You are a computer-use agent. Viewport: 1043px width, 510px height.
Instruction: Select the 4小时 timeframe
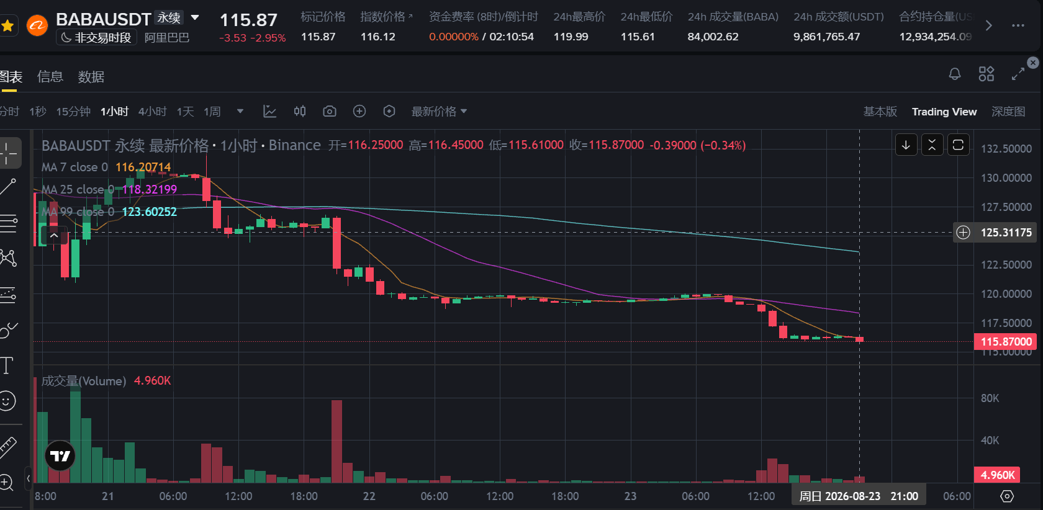(x=153, y=112)
